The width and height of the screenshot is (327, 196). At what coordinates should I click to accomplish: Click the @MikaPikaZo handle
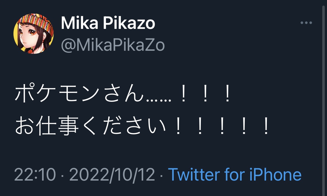pyautogui.click(x=113, y=45)
